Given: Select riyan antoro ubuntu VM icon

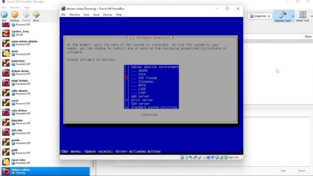Looking at the screenshot, I should click(x=6, y=43).
